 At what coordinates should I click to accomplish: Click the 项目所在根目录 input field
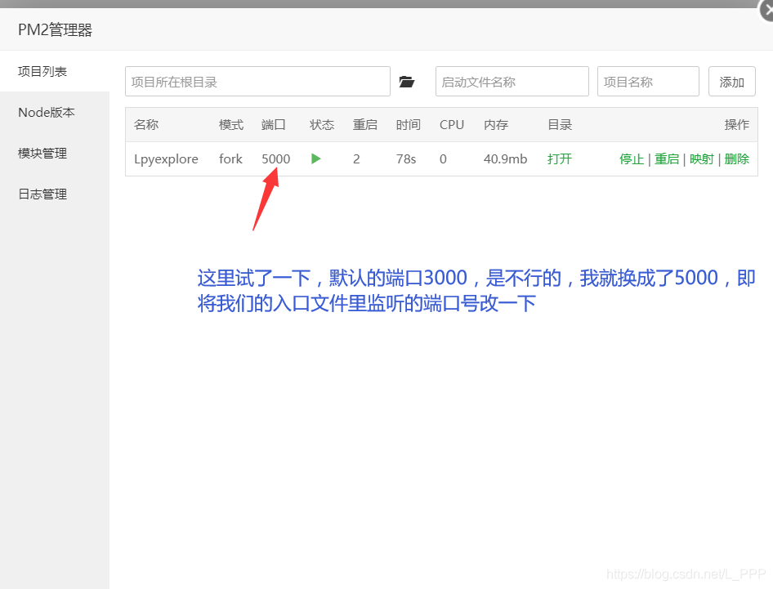coord(257,81)
